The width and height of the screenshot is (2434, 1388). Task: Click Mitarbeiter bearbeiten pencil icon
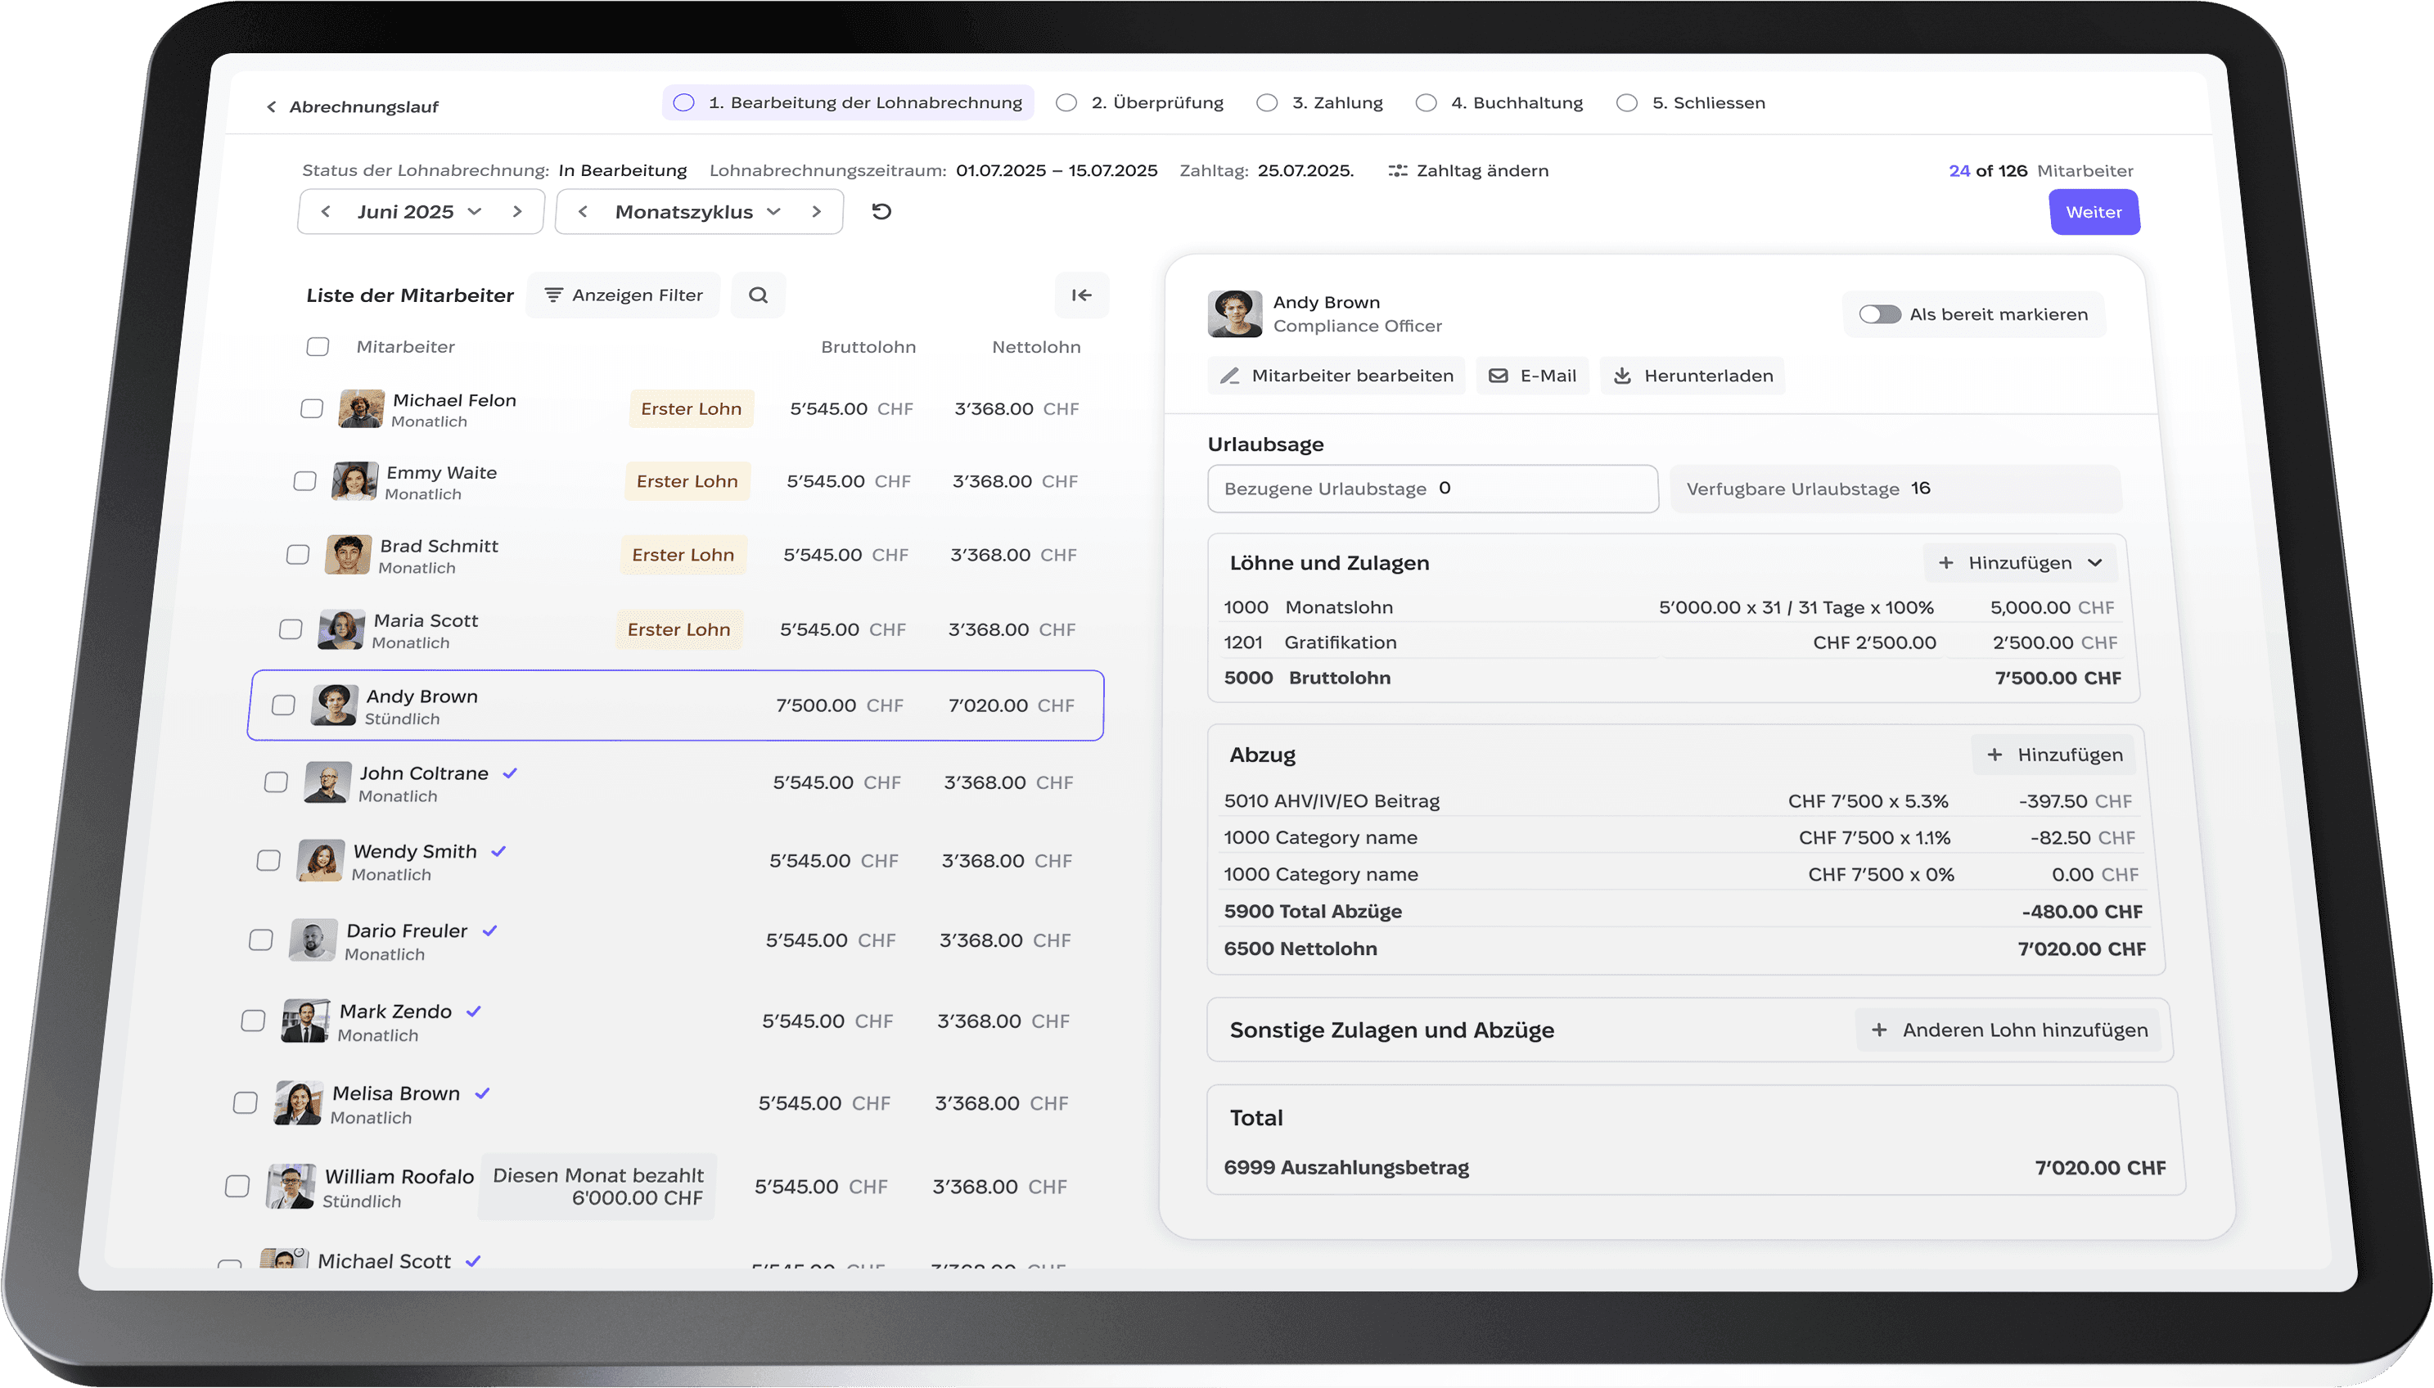(x=1230, y=376)
